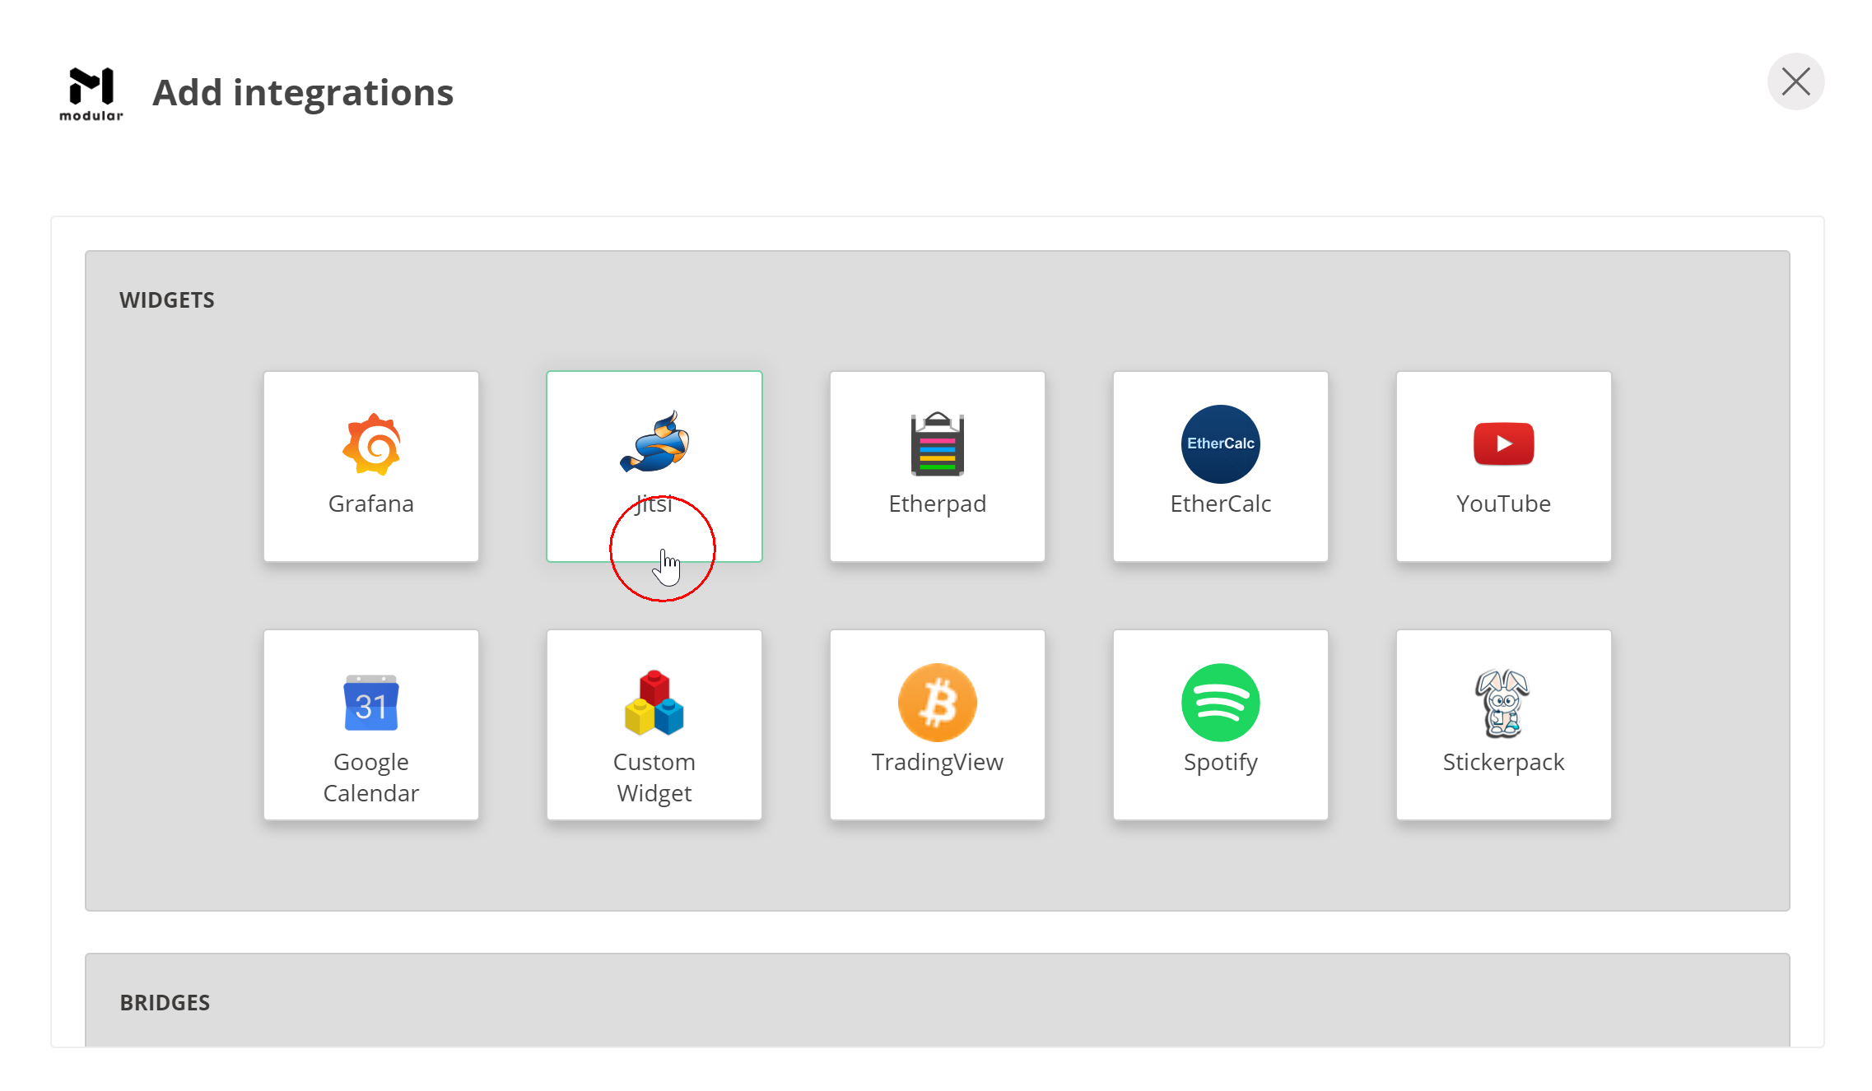Click the Grafana label text
This screenshot has width=1872, height=1091.
click(371, 504)
